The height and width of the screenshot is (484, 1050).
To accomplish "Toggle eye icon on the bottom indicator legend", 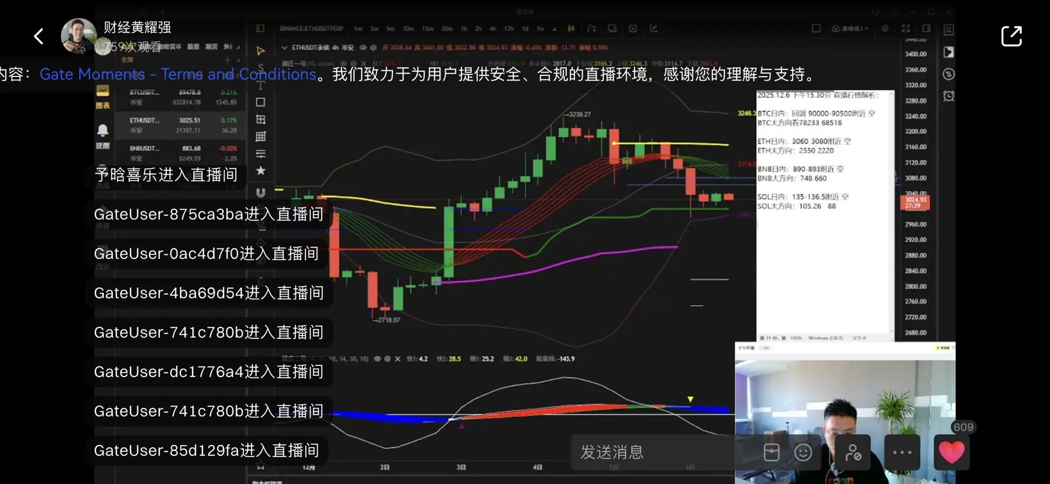I will tap(377, 359).
